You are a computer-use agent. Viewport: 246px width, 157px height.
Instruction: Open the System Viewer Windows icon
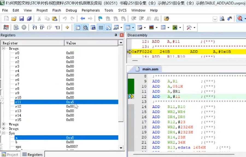pyautogui.click(x=175, y=28)
